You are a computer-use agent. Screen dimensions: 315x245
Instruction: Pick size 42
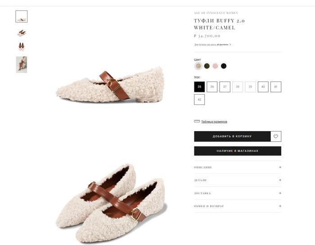pyautogui.click(x=199, y=100)
